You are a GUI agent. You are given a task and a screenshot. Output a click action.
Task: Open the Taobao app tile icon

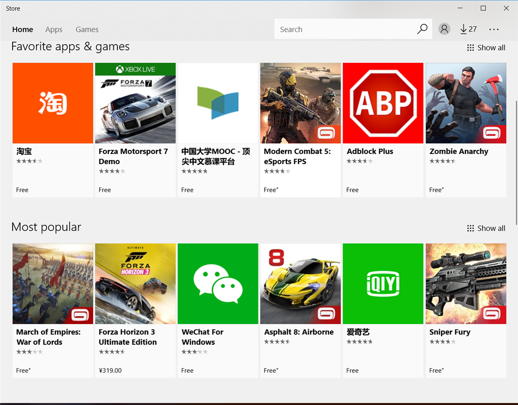point(53,103)
